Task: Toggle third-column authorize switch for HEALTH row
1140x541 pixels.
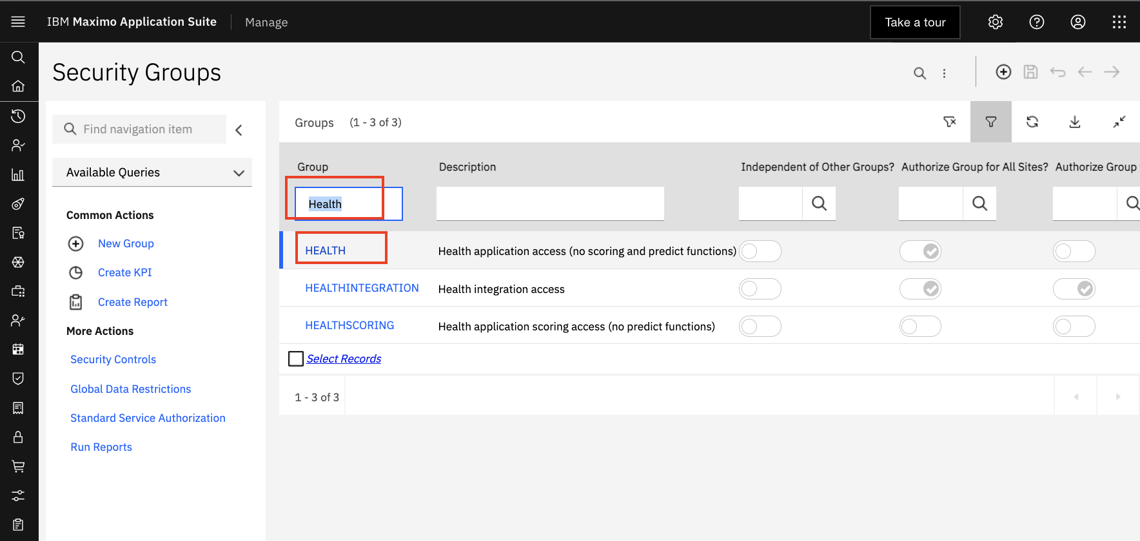Action: pos(1074,251)
